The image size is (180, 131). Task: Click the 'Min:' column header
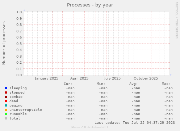[101, 84]
